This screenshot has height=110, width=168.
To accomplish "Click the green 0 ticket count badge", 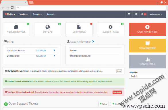I will point(6,104).
